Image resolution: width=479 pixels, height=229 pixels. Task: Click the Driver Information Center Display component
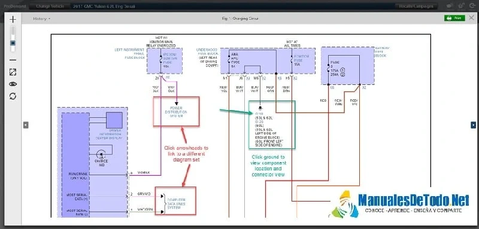pos(114,120)
